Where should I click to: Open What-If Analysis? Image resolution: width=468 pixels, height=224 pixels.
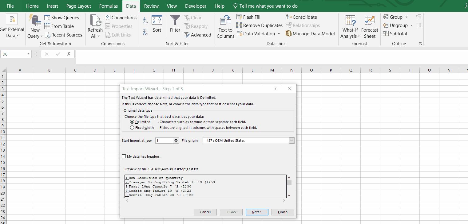click(350, 27)
